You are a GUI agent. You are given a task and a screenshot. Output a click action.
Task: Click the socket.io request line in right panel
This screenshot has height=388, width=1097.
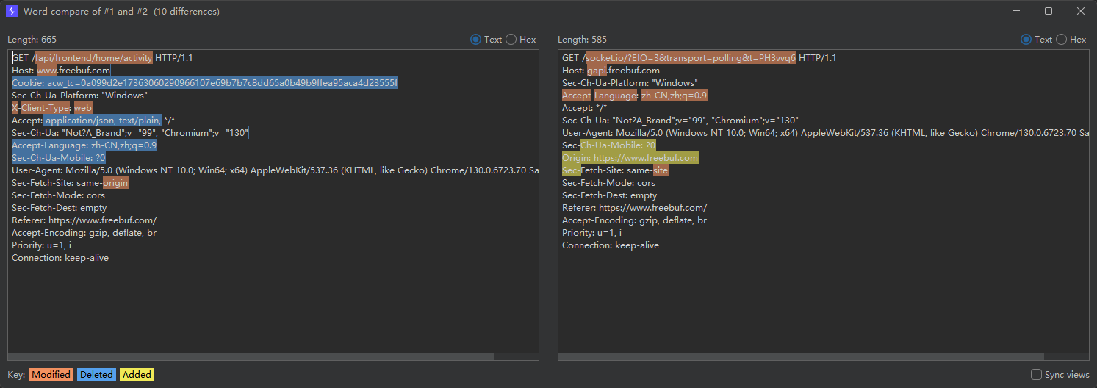[699, 58]
